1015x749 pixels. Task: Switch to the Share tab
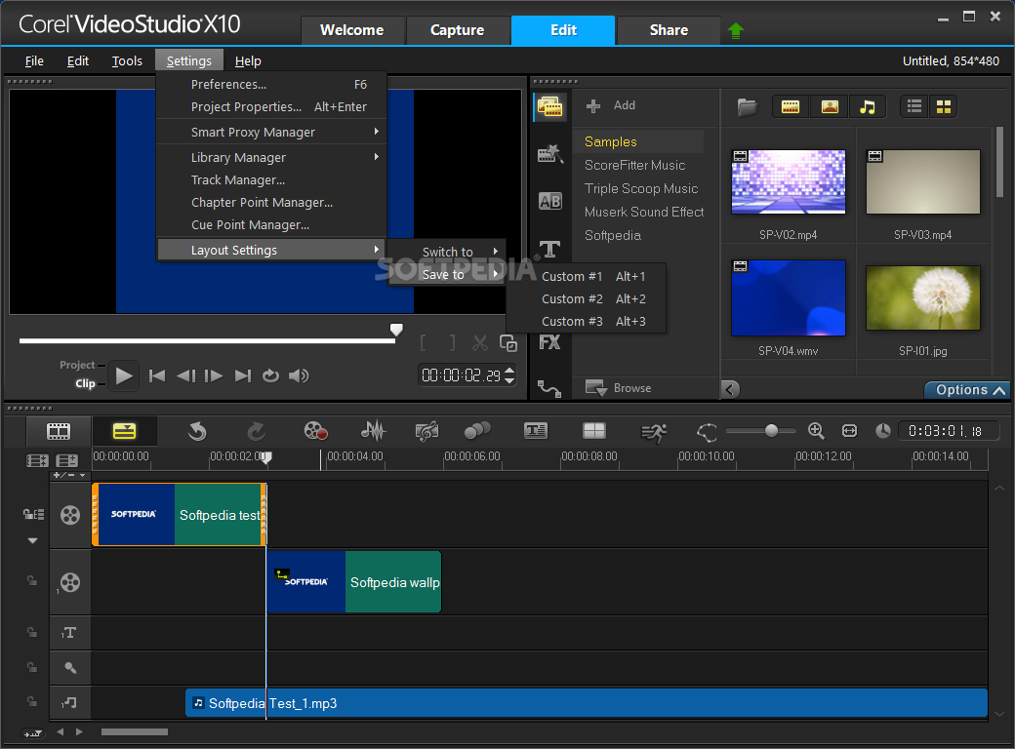(x=669, y=30)
